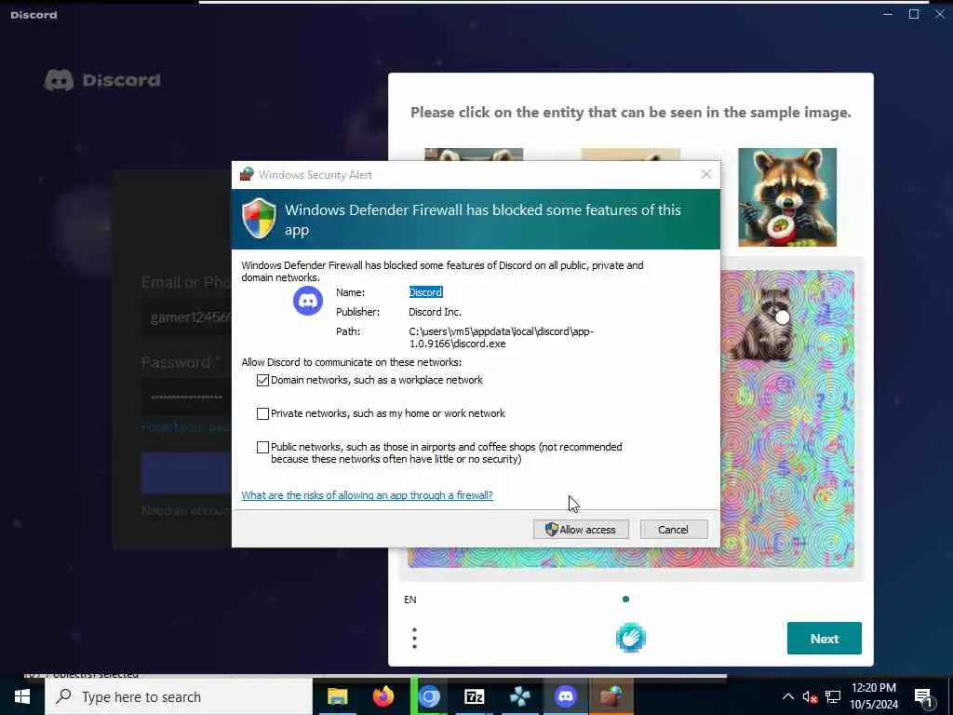The image size is (953, 715).
Task: Click the taskbar search box
Action: point(179,696)
